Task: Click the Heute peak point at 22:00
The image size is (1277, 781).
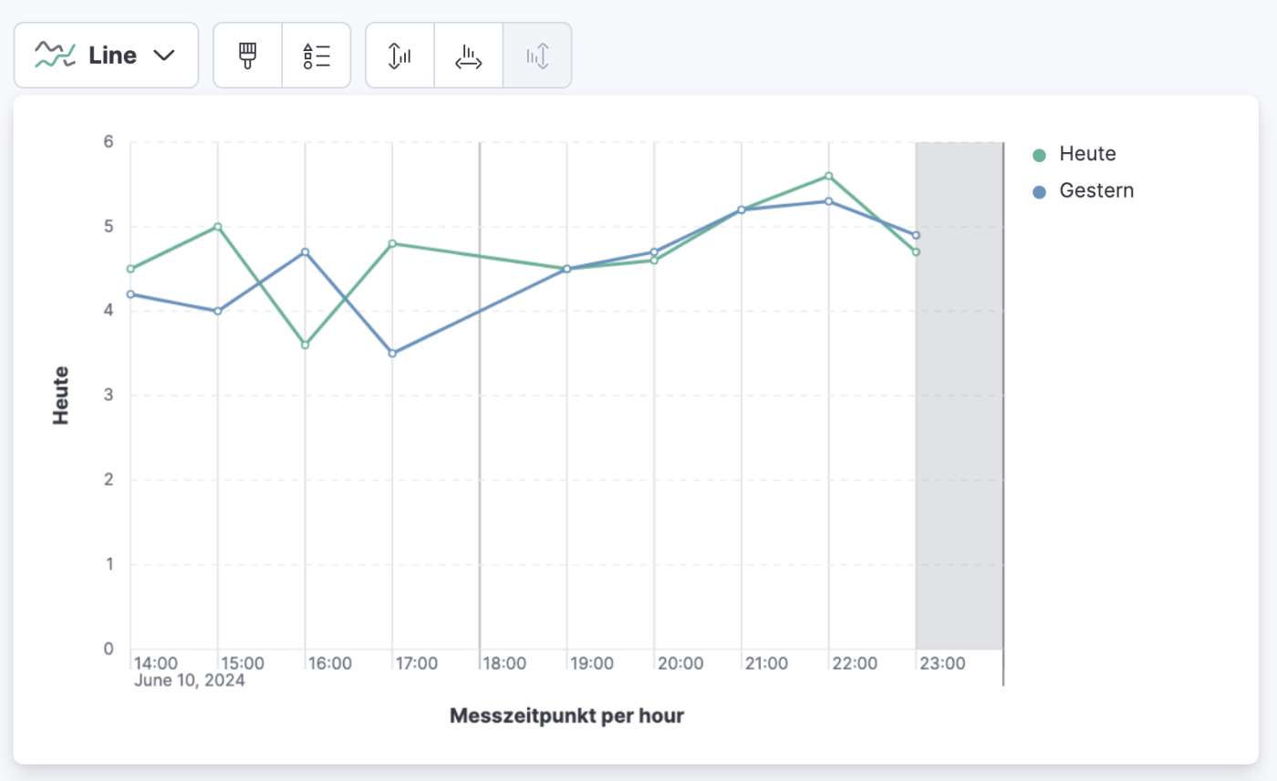Action: coord(828,174)
